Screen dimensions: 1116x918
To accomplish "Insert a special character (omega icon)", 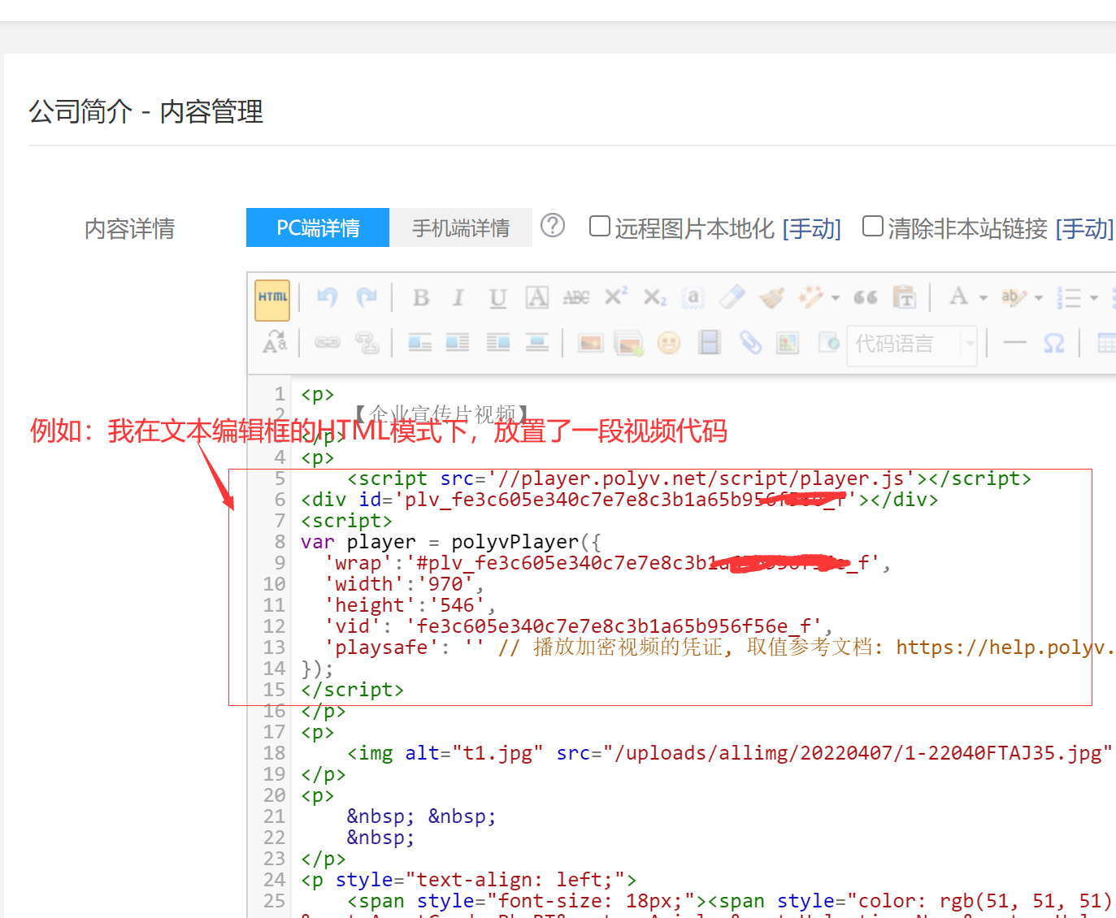I will coord(1053,343).
